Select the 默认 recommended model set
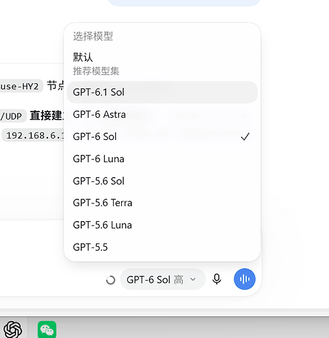This screenshot has height=338, width=329. click(x=162, y=64)
